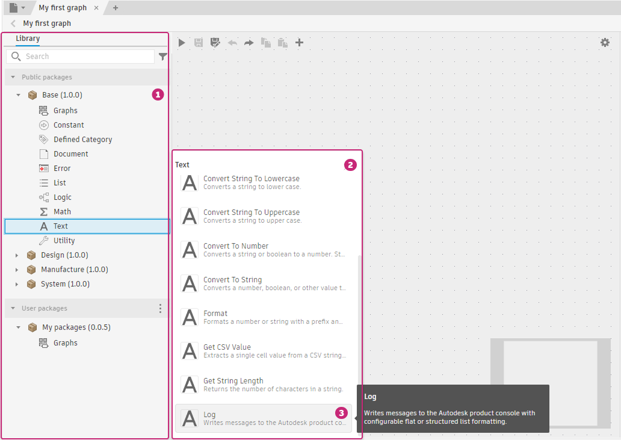Collapse the Public packages section
The image size is (621, 440).
click(13, 77)
